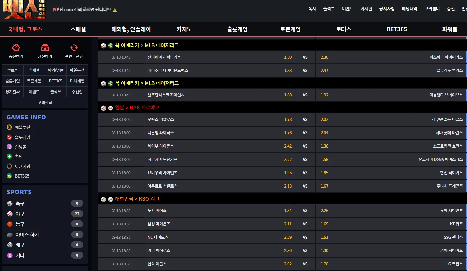The width and height of the screenshot is (467, 271).
Task: Bet on LG 트윈스 at 1.78
Action: pos(391,264)
